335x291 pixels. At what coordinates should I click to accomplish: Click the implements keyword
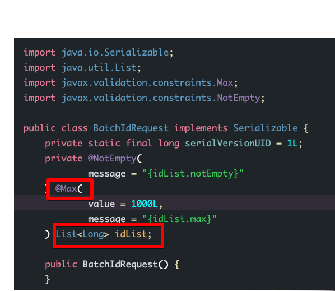click(x=201, y=128)
